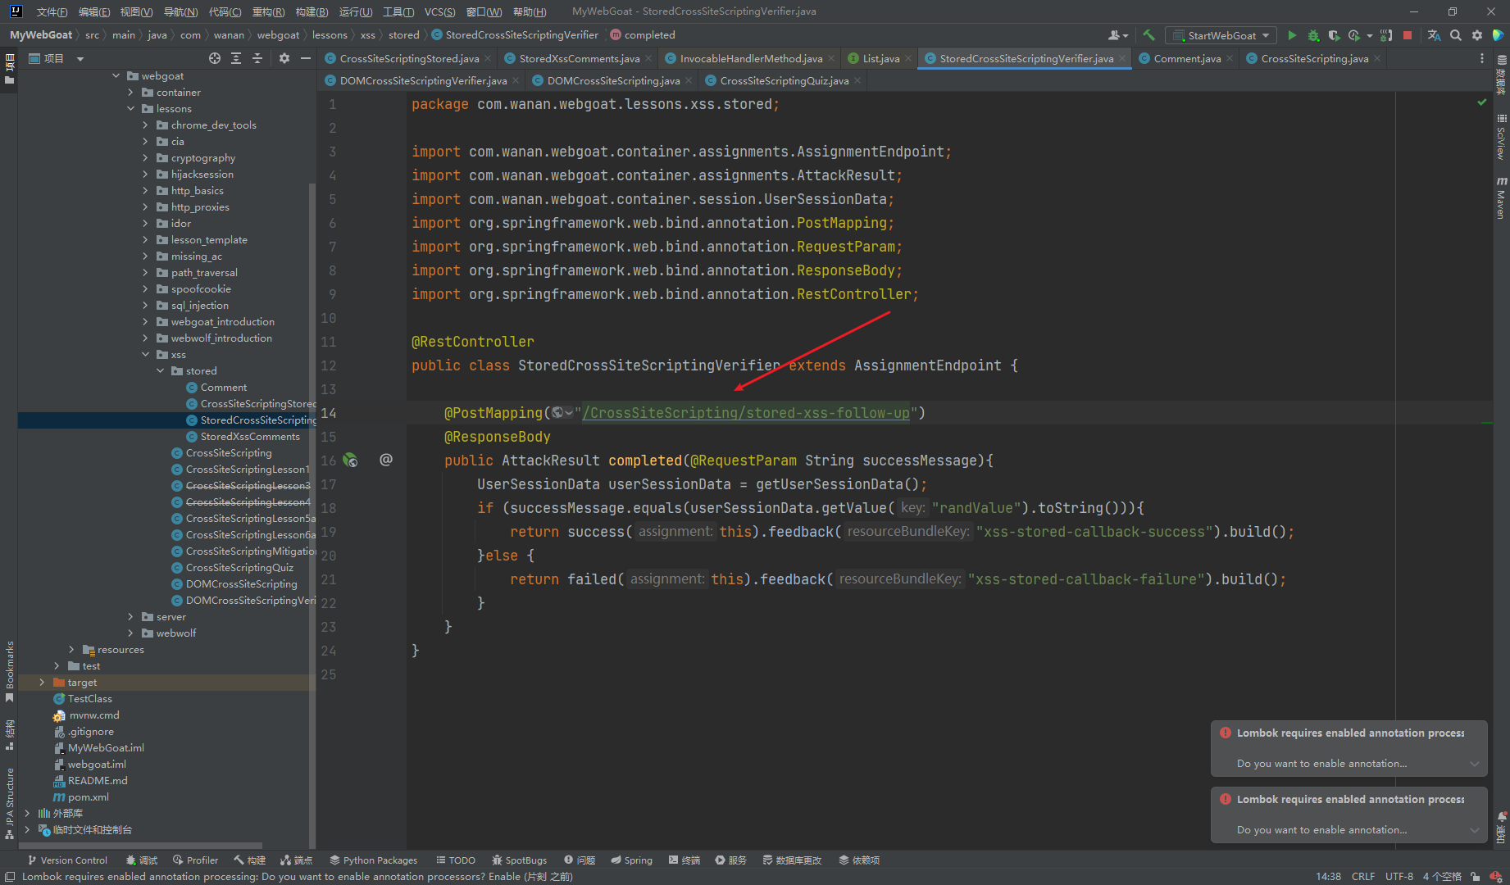This screenshot has width=1510, height=885.
Task: Click the 14:38 caret position indicator
Action: pyautogui.click(x=1328, y=876)
